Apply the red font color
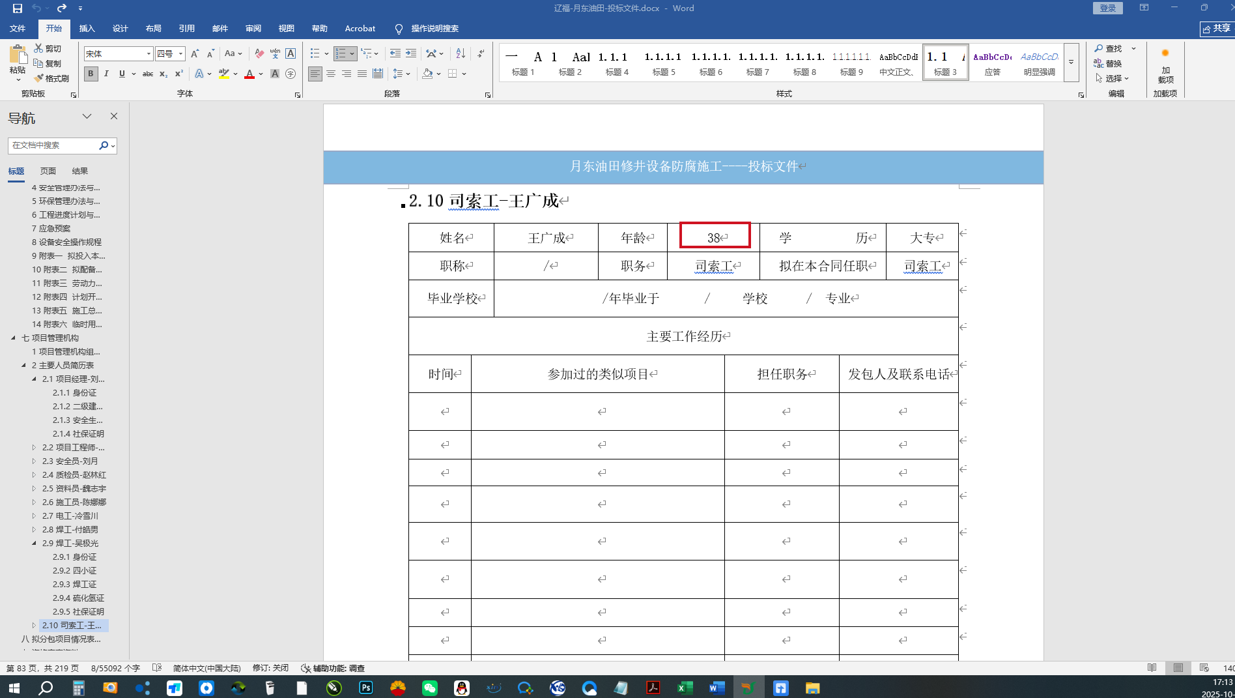 (249, 74)
